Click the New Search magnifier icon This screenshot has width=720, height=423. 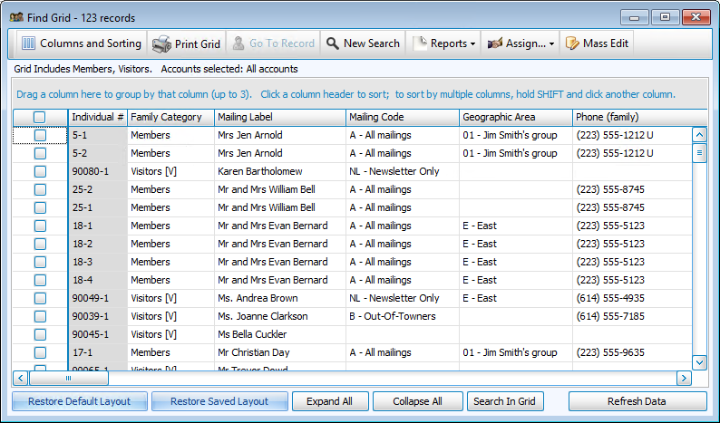pos(333,43)
